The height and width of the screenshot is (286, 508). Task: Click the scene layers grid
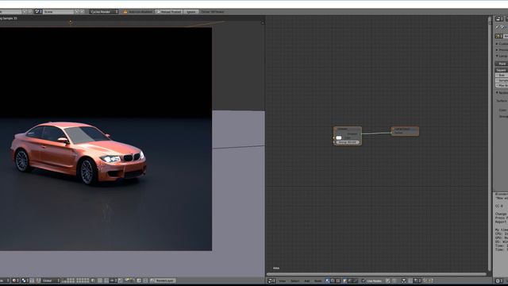click(76, 280)
